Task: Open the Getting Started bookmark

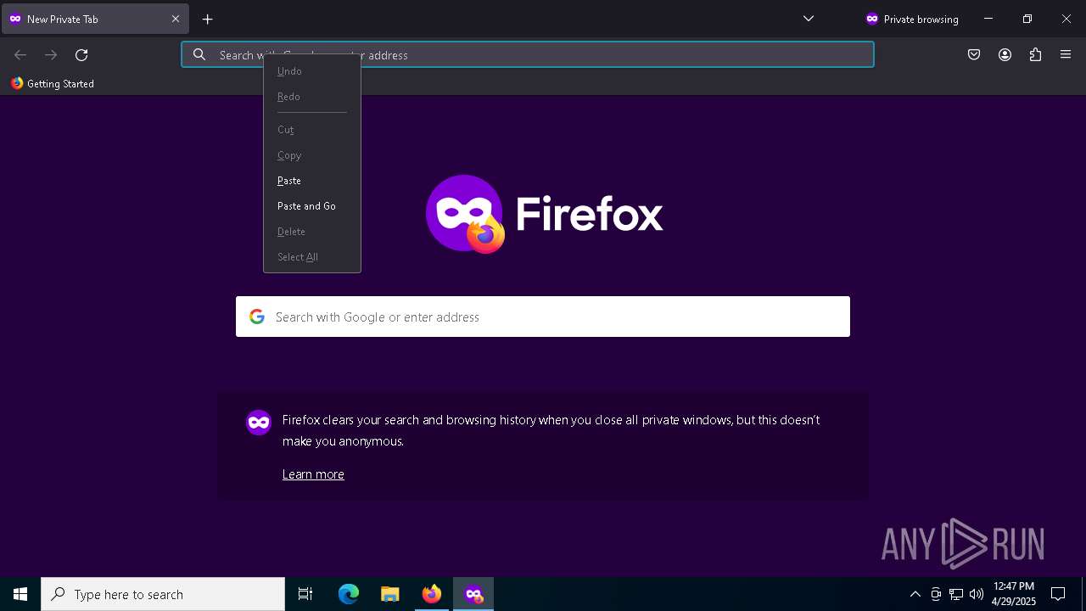Action: click(53, 83)
